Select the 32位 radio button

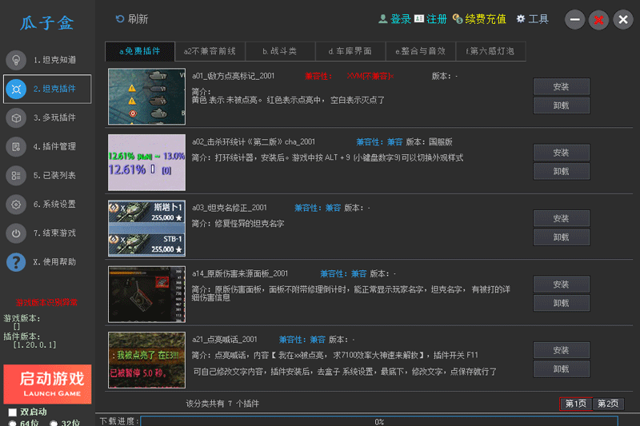click(x=54, y=423)
